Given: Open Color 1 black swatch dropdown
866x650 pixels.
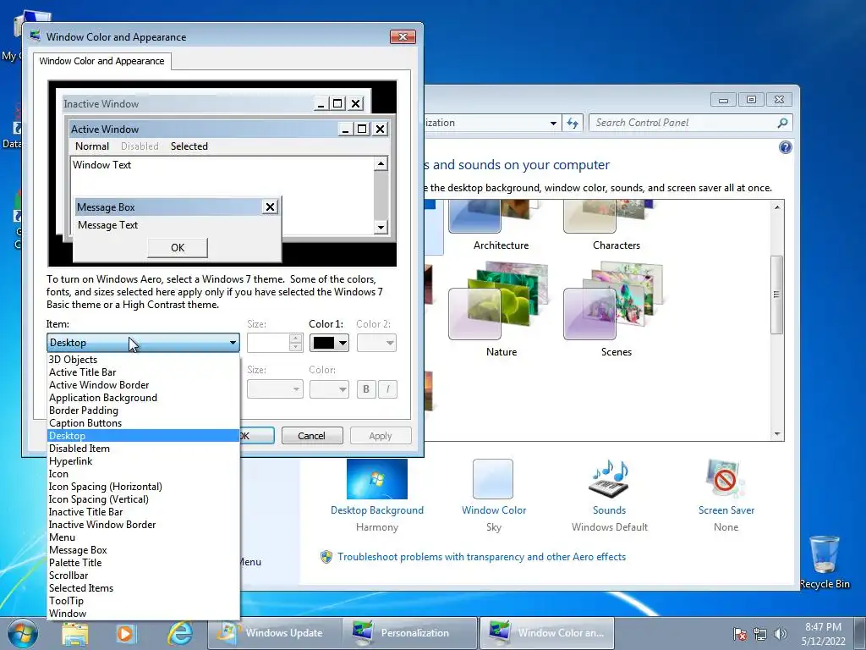Looking at the screenshot, I should [x=329, y=343].
